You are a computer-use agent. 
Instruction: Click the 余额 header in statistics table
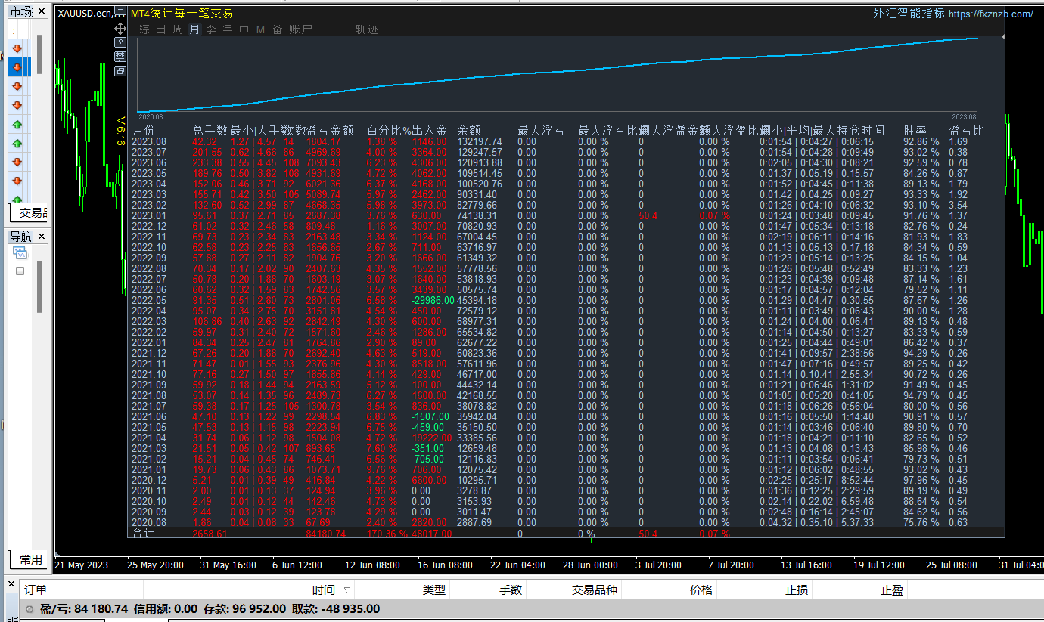pyautogui.click(x=469, y=130)
